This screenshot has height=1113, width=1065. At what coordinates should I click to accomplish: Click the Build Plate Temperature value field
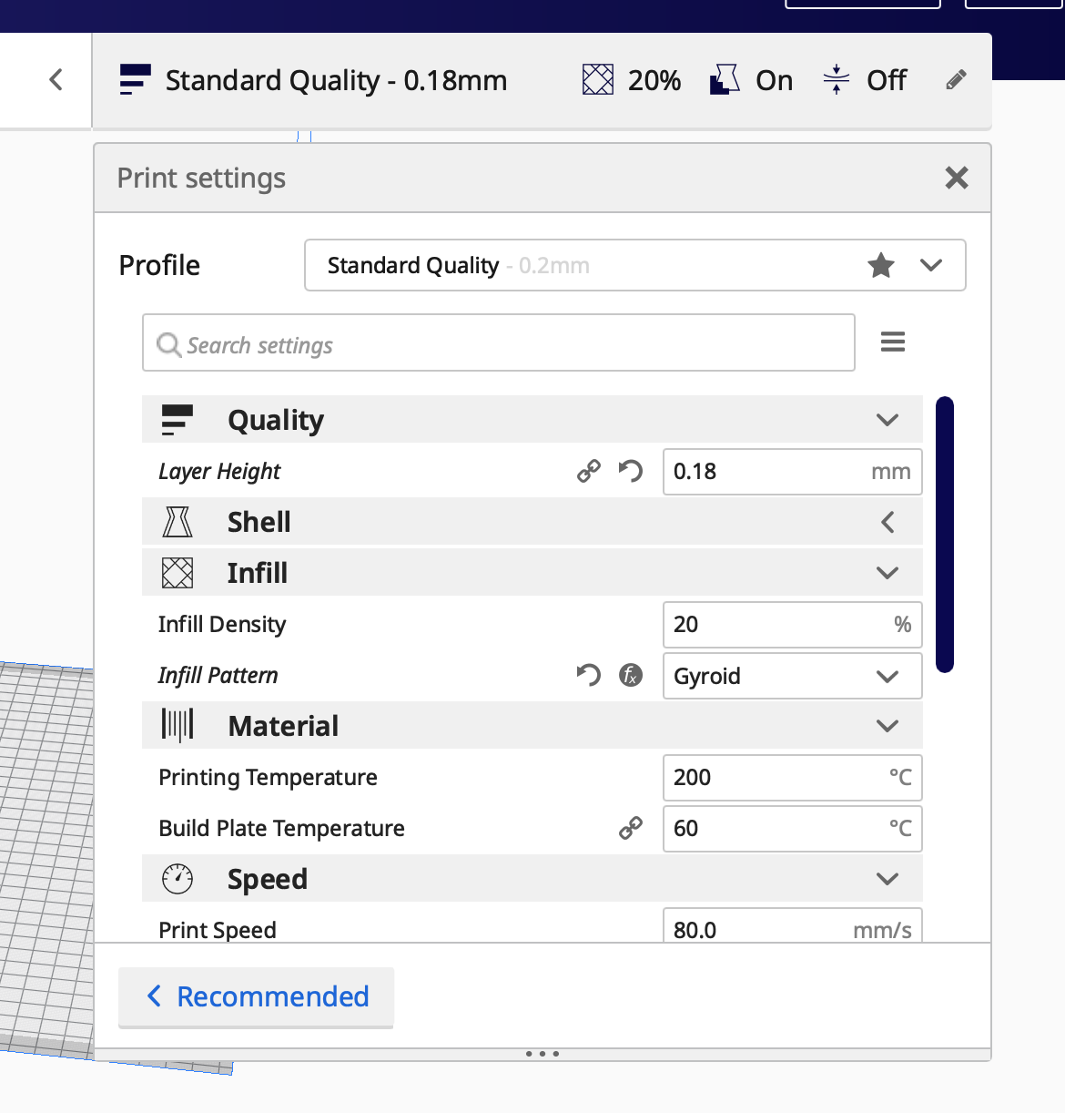click(793, 829)
